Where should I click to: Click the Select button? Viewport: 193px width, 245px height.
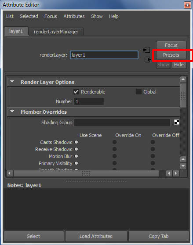coord(33,236)
